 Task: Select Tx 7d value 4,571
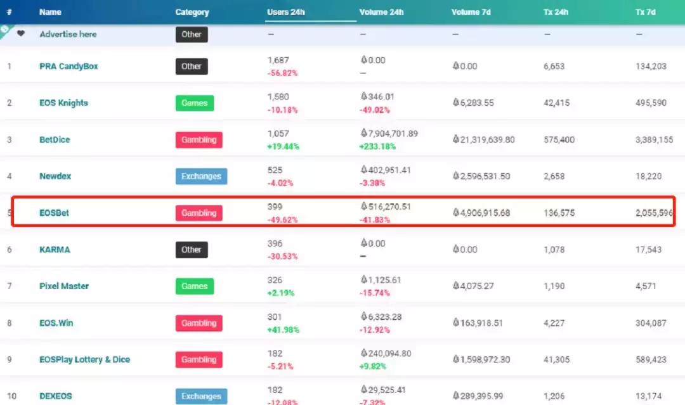pos(646,286)
